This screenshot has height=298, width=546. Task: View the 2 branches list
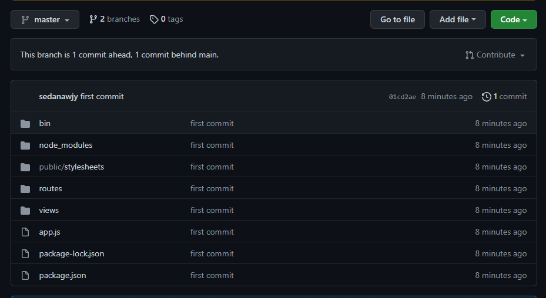(119, 19)
